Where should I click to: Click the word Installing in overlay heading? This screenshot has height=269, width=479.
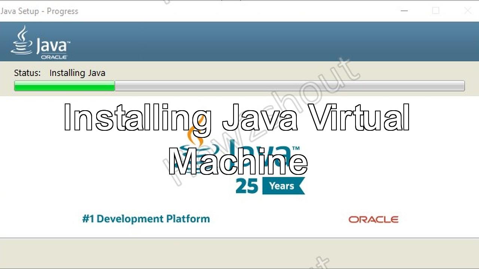click(x=138, y=117)
